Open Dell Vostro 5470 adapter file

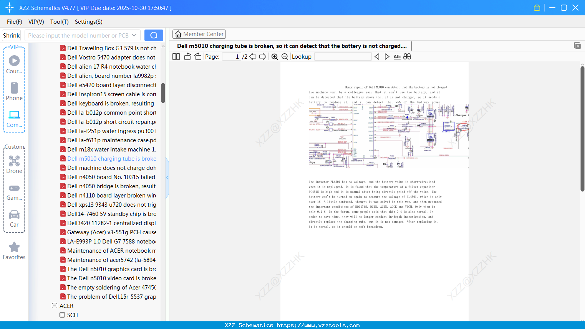point(108,58)
